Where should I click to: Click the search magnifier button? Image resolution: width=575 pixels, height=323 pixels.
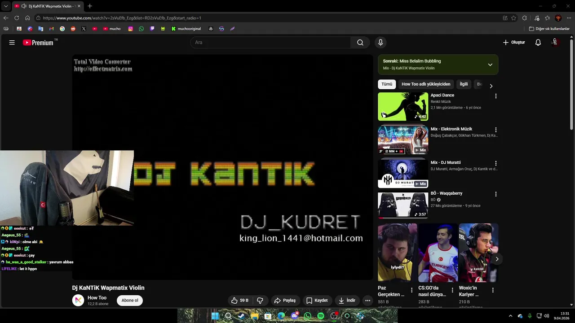point(360,43)
